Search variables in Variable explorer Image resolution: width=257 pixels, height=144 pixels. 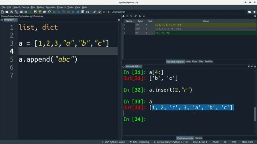point(140,16)
